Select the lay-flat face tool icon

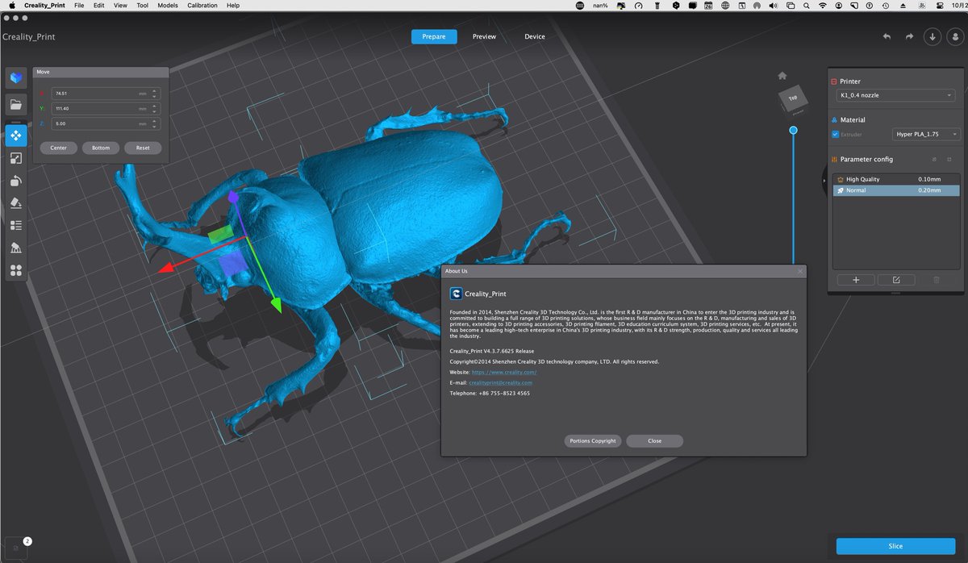(x=15, y=203)
